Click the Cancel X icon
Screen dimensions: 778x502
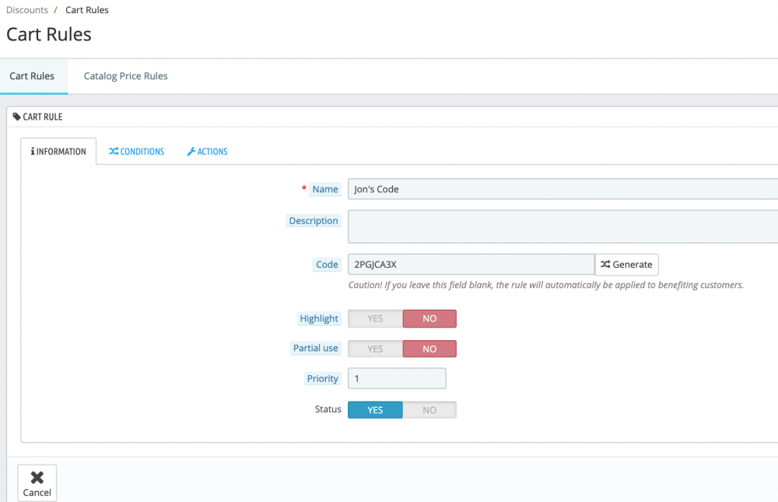37,478
